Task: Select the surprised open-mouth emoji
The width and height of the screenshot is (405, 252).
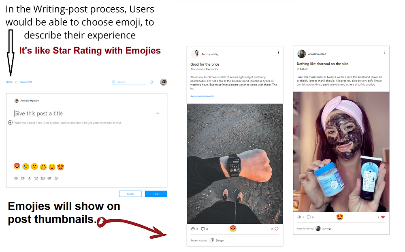Action: click(x=52, y=167)
